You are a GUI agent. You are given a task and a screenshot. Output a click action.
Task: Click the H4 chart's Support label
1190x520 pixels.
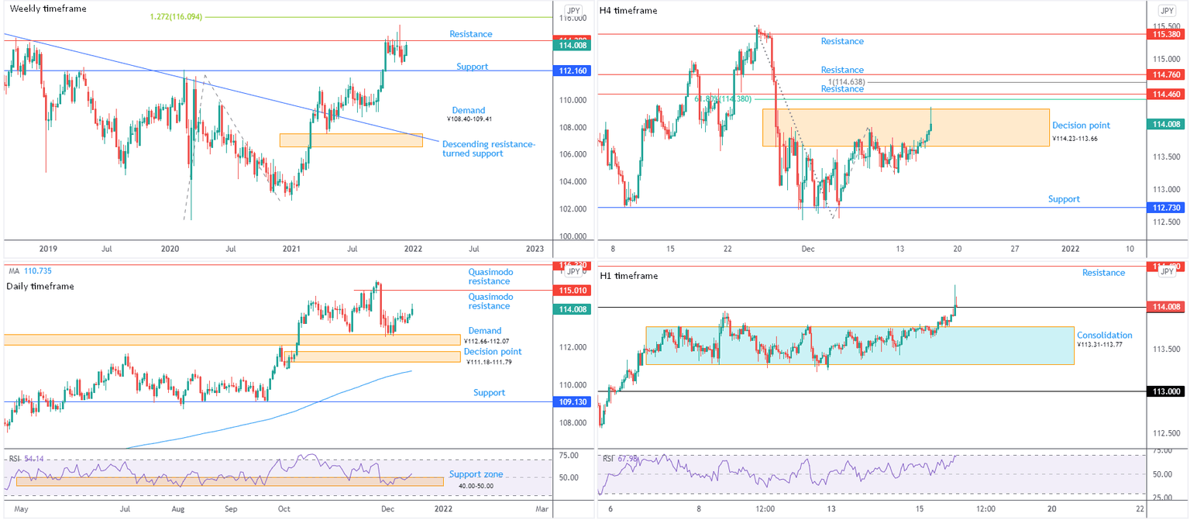1064,199
